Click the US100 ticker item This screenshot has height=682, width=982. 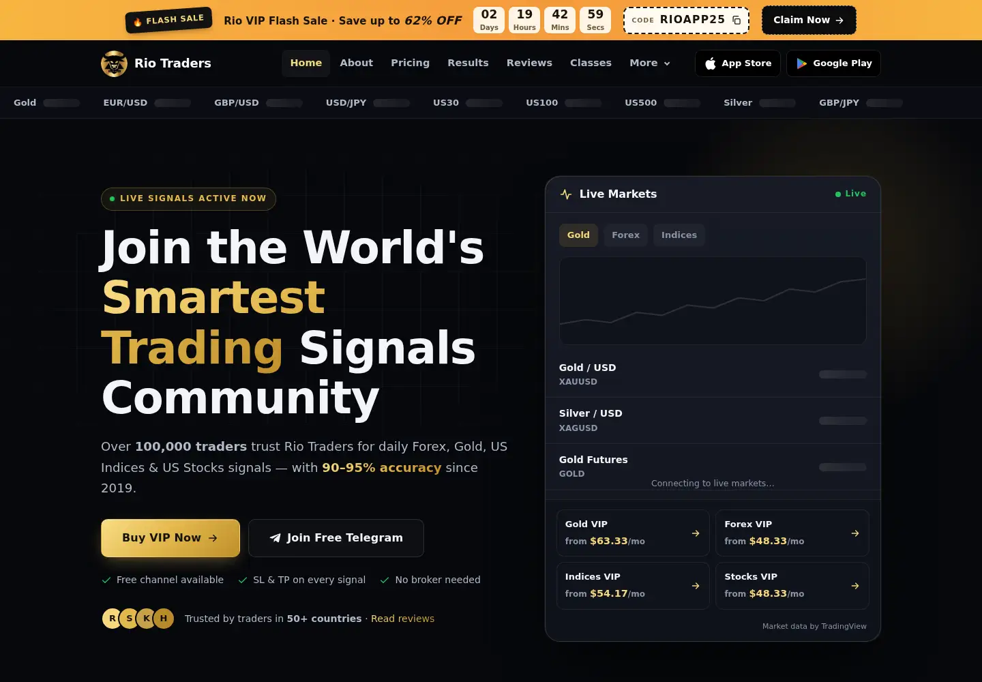tap(564, 103)
